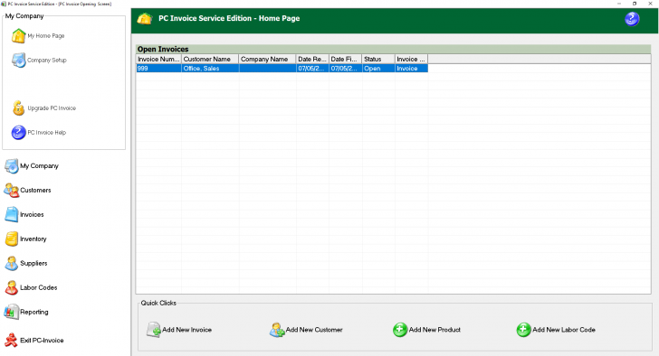Sort by the Customer Name column header
The height and width of the screenshot is (356, 659).
210,59
